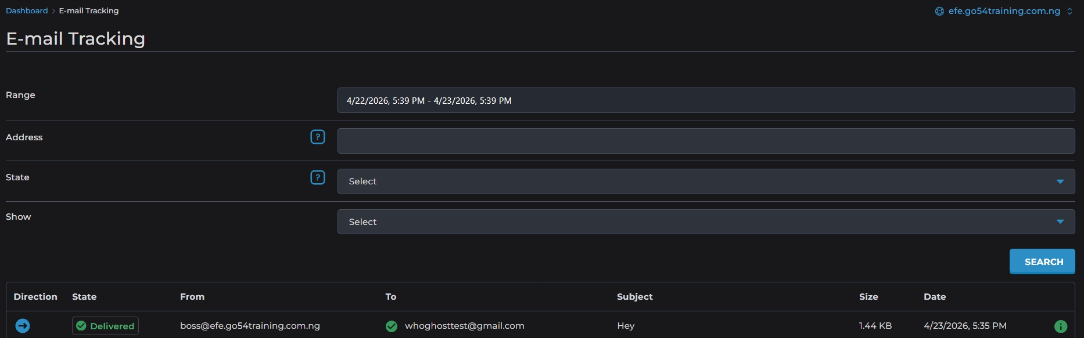Viewport: 1084px width, 338px height.
Task: Open the State select dropdown
Action: click(706, 181)
